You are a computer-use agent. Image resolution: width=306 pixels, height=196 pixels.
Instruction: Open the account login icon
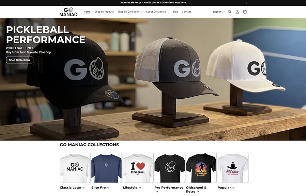click(x=237, y=12)
